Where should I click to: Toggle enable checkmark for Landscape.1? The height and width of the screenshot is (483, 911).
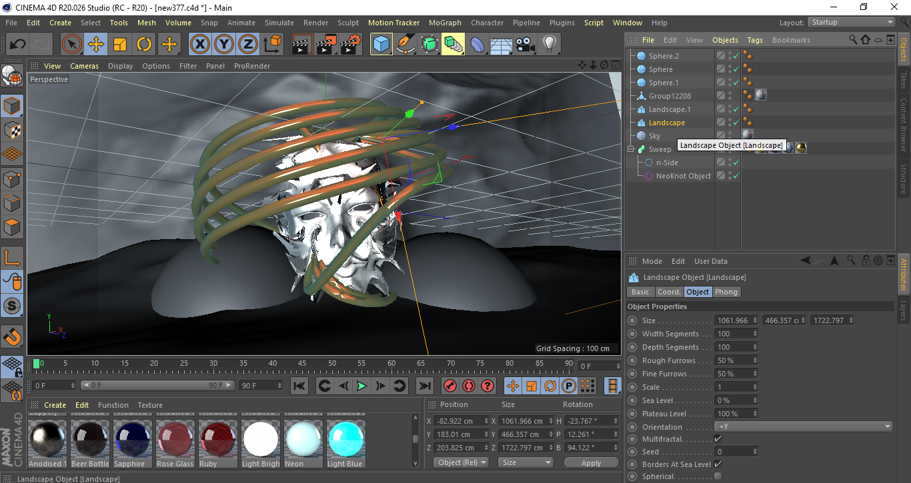coord(736,109)
